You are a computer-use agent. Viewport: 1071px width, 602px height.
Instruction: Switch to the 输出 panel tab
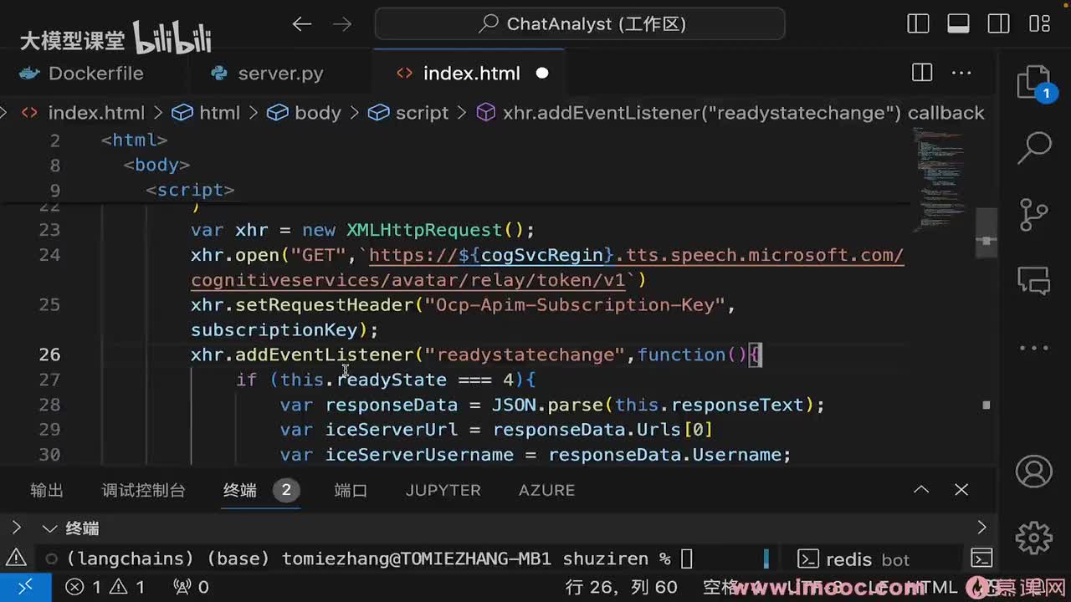[47, 490]
